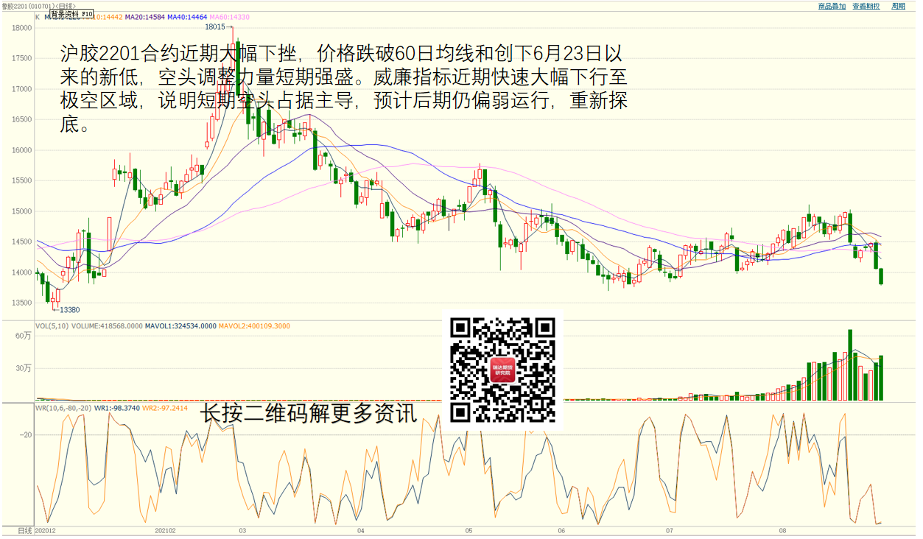Click the 18015 high price marker
The height and width of the screenshot is (539, 923).
click(x=214, y=26)
